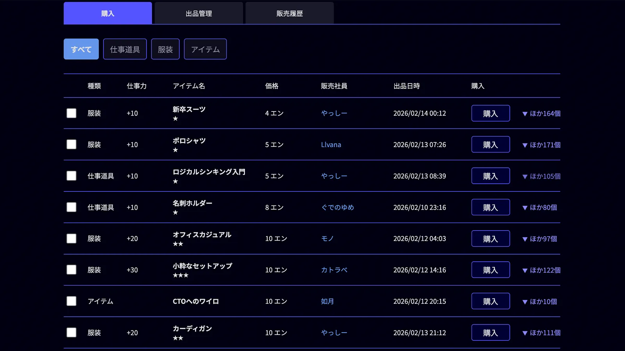Filter listings by アイテム
This screenshot has height=351, width=625.
tap(205, 49)
